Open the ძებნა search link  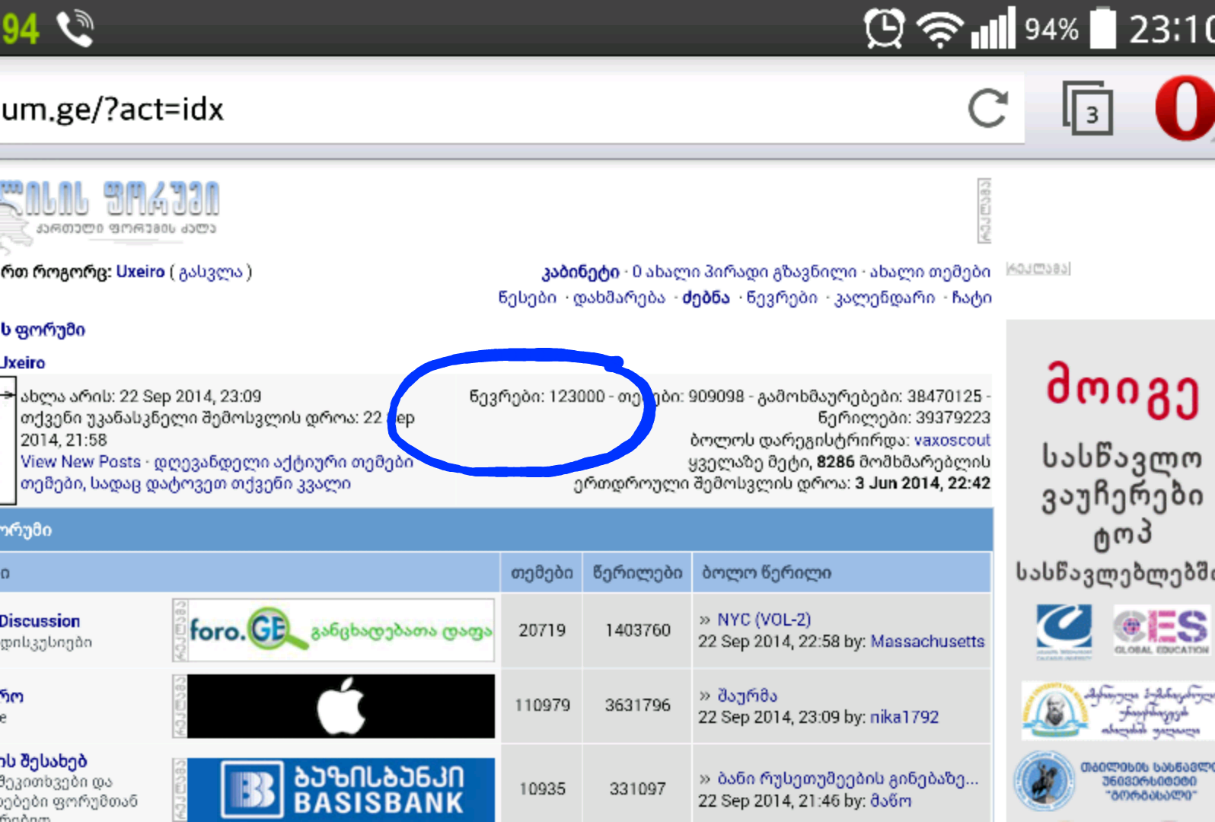(706, 298)
